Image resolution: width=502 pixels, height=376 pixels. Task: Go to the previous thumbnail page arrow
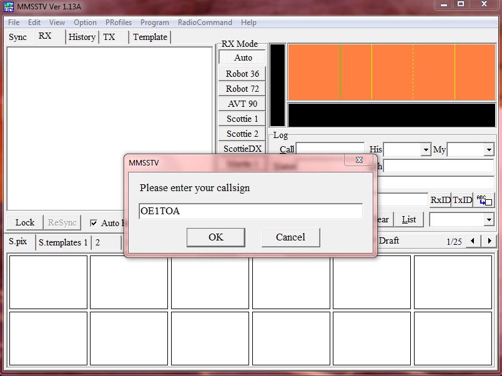(x=474, y=241)
